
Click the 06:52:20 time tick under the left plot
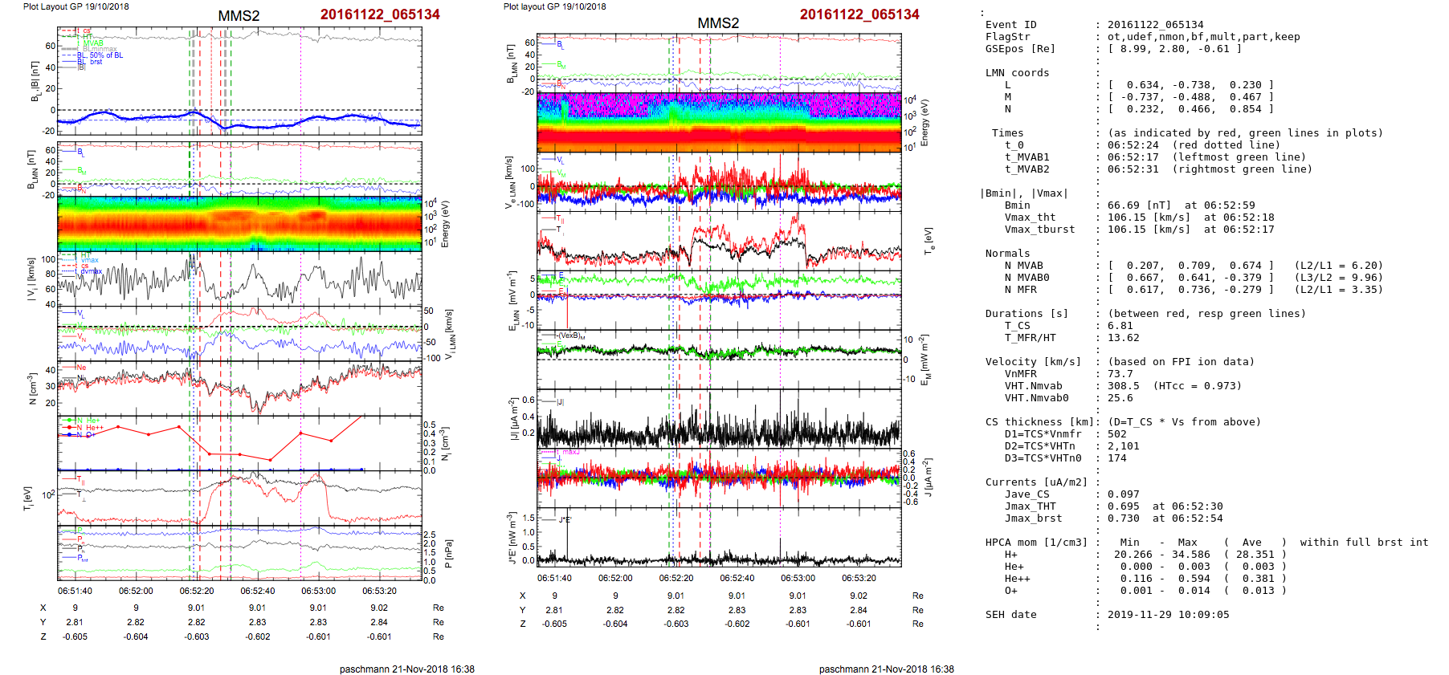[x=197, y=591]
